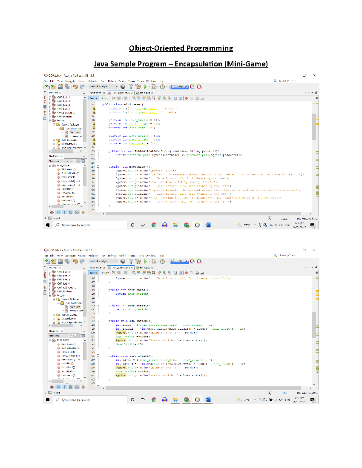Collapse the Mini_Game node in Navigator
Viewport: 362px width, 468px height.
tap(50, 165)
